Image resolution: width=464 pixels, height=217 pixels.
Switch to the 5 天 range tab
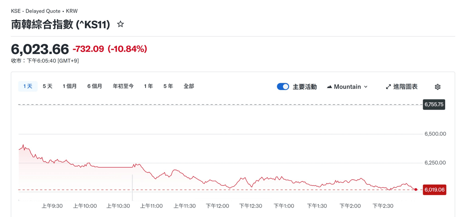[x=47, y=86]
